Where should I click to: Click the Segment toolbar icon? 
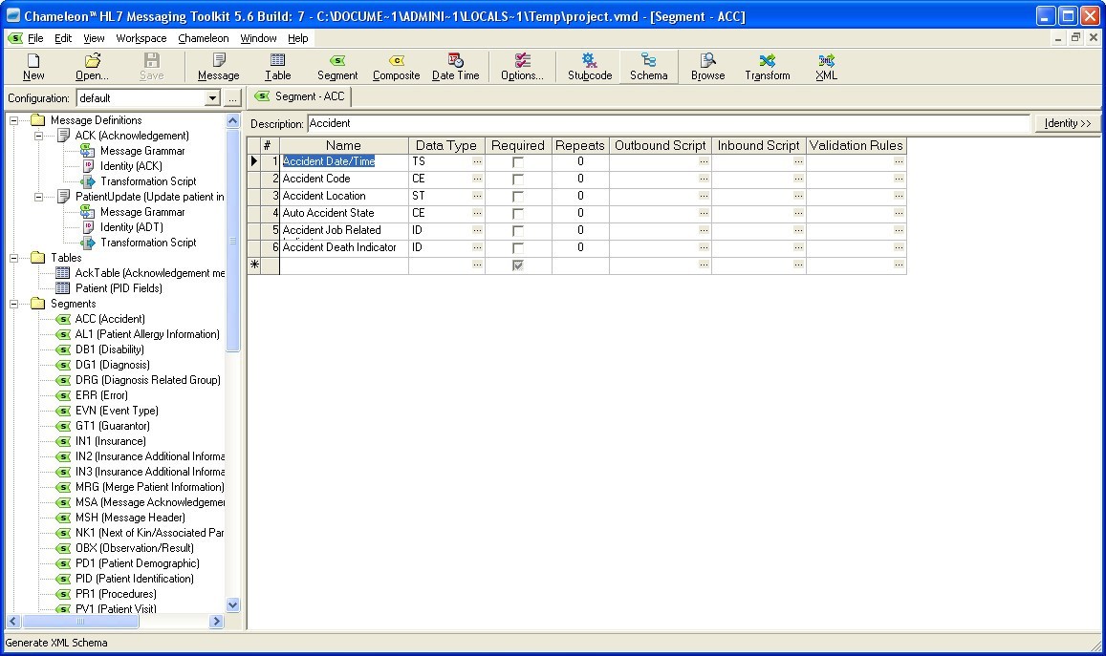click(x=337, y=66)
